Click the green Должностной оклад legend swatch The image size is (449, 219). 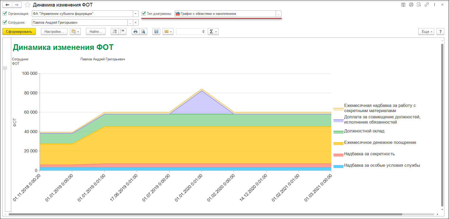(338, 132)
